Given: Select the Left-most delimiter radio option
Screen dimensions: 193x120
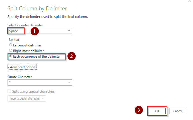Looking at the screenshot, I should (11, 45).
